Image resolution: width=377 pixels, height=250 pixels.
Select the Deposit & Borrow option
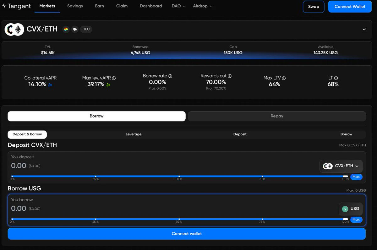pyautogui.click(x=27, y=134)
